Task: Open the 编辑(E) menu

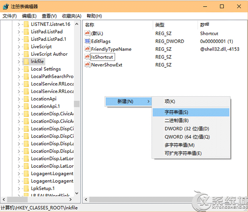Action: 29,16
